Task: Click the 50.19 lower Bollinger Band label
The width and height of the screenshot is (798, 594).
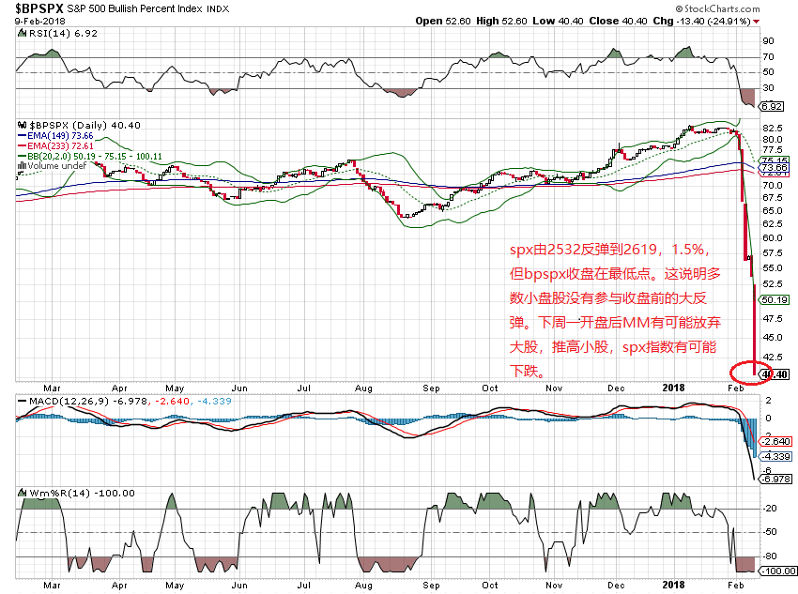Action: [774, 299]
